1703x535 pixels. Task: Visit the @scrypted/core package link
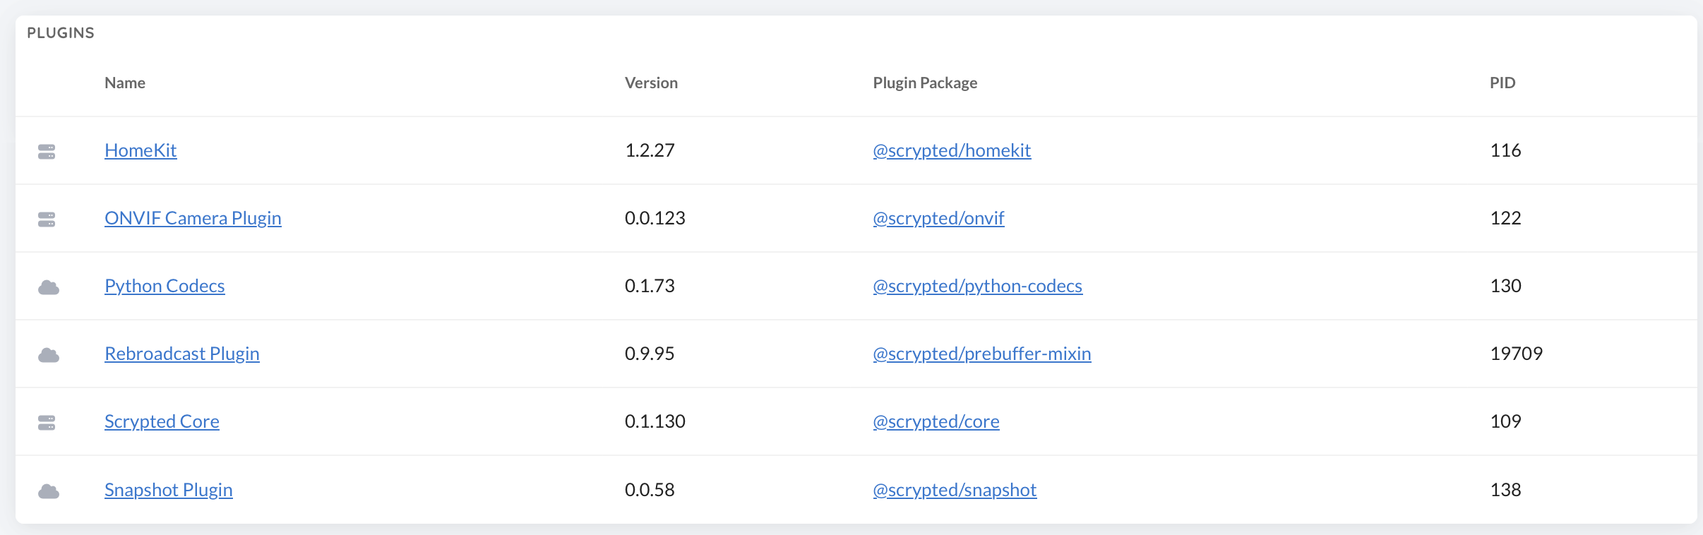(x=936, y=421)
